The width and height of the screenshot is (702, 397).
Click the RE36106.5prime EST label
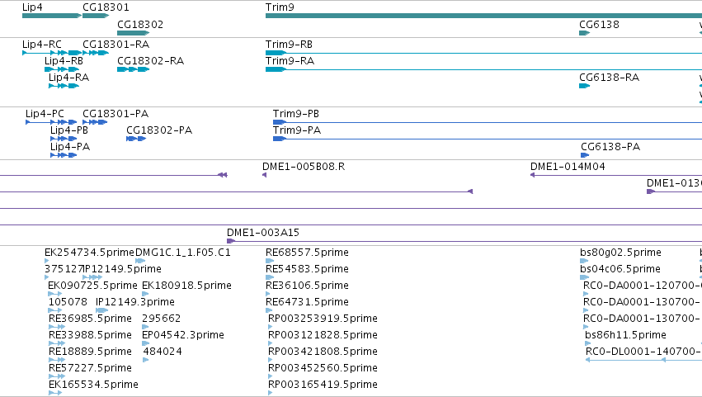(307, 286)
